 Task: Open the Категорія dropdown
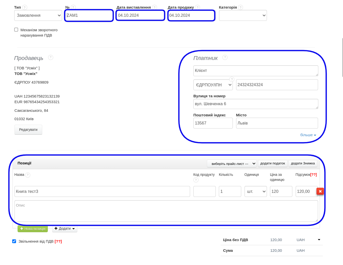coord(243,15)
